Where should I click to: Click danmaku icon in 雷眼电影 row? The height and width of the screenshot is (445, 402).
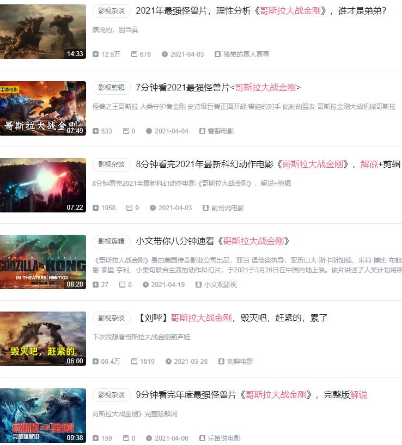click(126, 131)
